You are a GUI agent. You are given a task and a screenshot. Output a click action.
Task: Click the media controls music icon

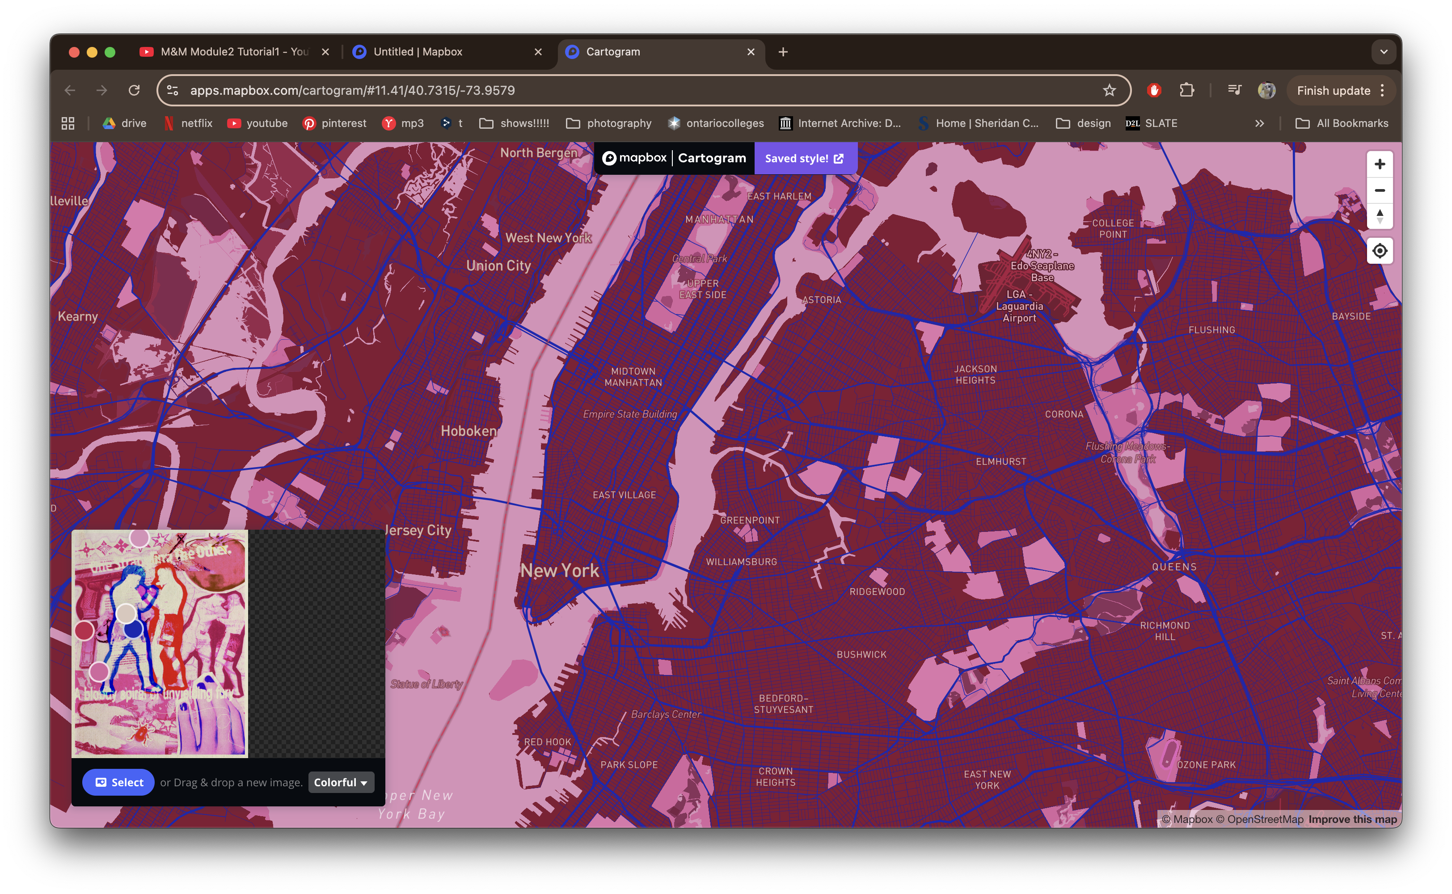tap(1234, 90)
